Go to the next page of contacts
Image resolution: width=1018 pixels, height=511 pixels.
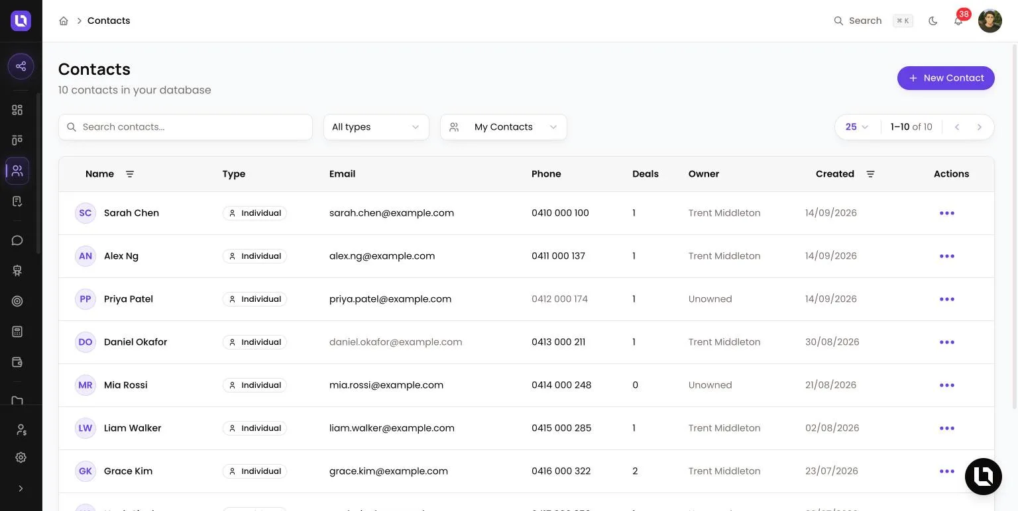(x=980, y=127)
